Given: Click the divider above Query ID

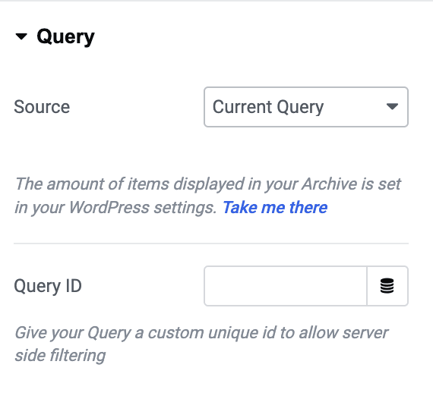Looking at the screenshot, I should click(211, 243).
